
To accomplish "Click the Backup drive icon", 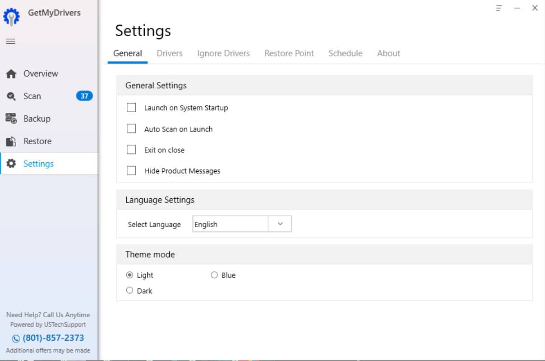I will click(11, 119).
